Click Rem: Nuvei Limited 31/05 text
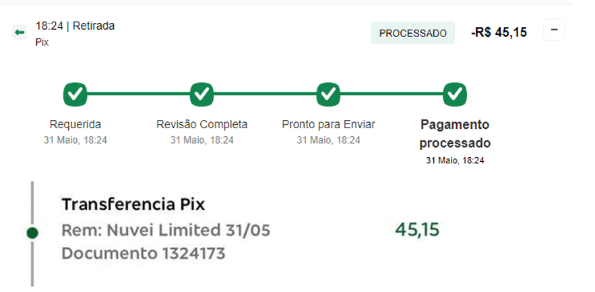The height and width of the screenshot is (292, 595). 166,230
